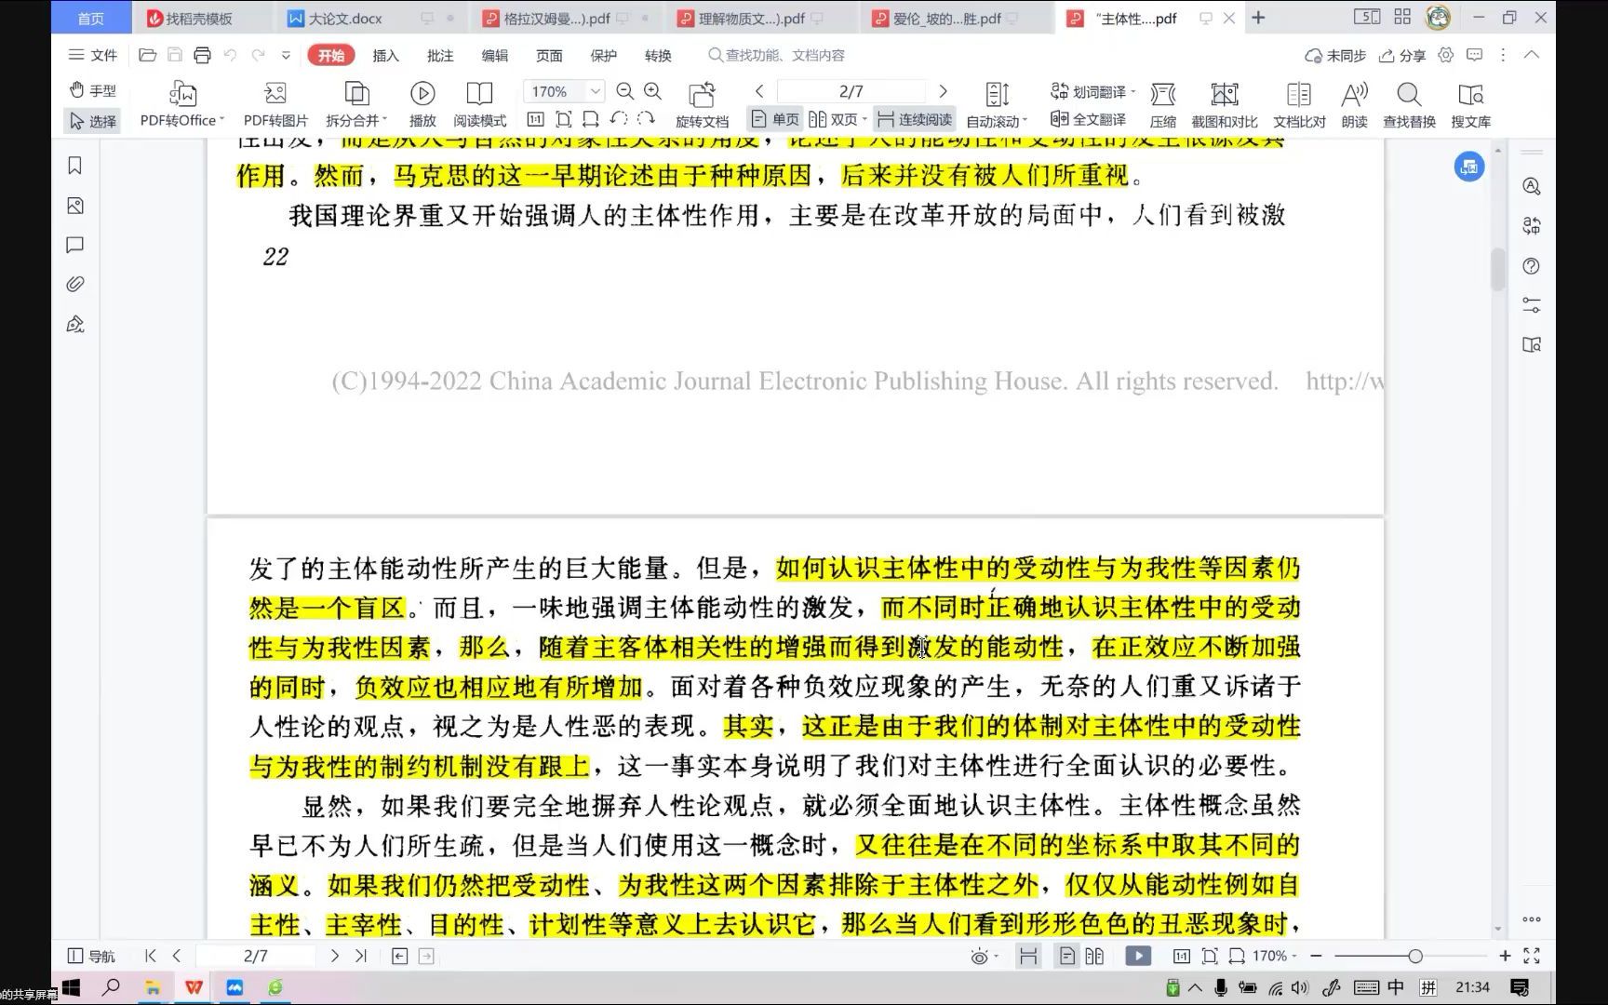Image resolution: width=1608 pixels, height=1005 pixels.
Task: Open the 文档比对 document compare tool
Action: pyautogui.click(x=1299, y=103)
